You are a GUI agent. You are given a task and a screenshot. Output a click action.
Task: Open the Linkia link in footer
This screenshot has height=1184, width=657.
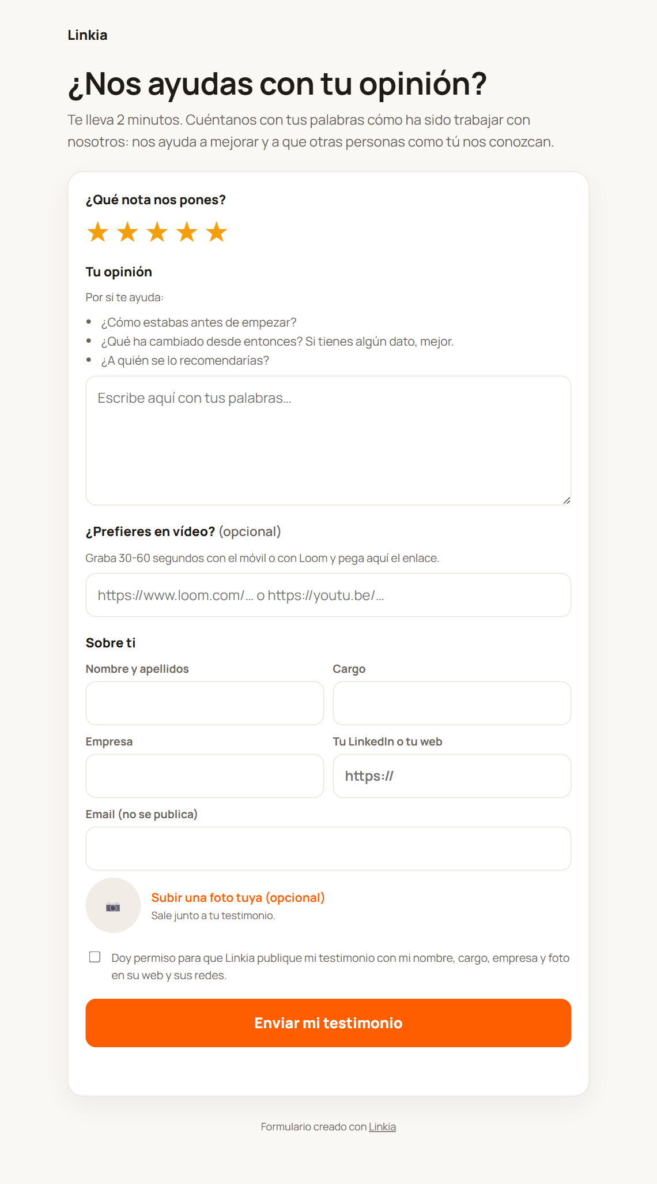pos(382,1127)
